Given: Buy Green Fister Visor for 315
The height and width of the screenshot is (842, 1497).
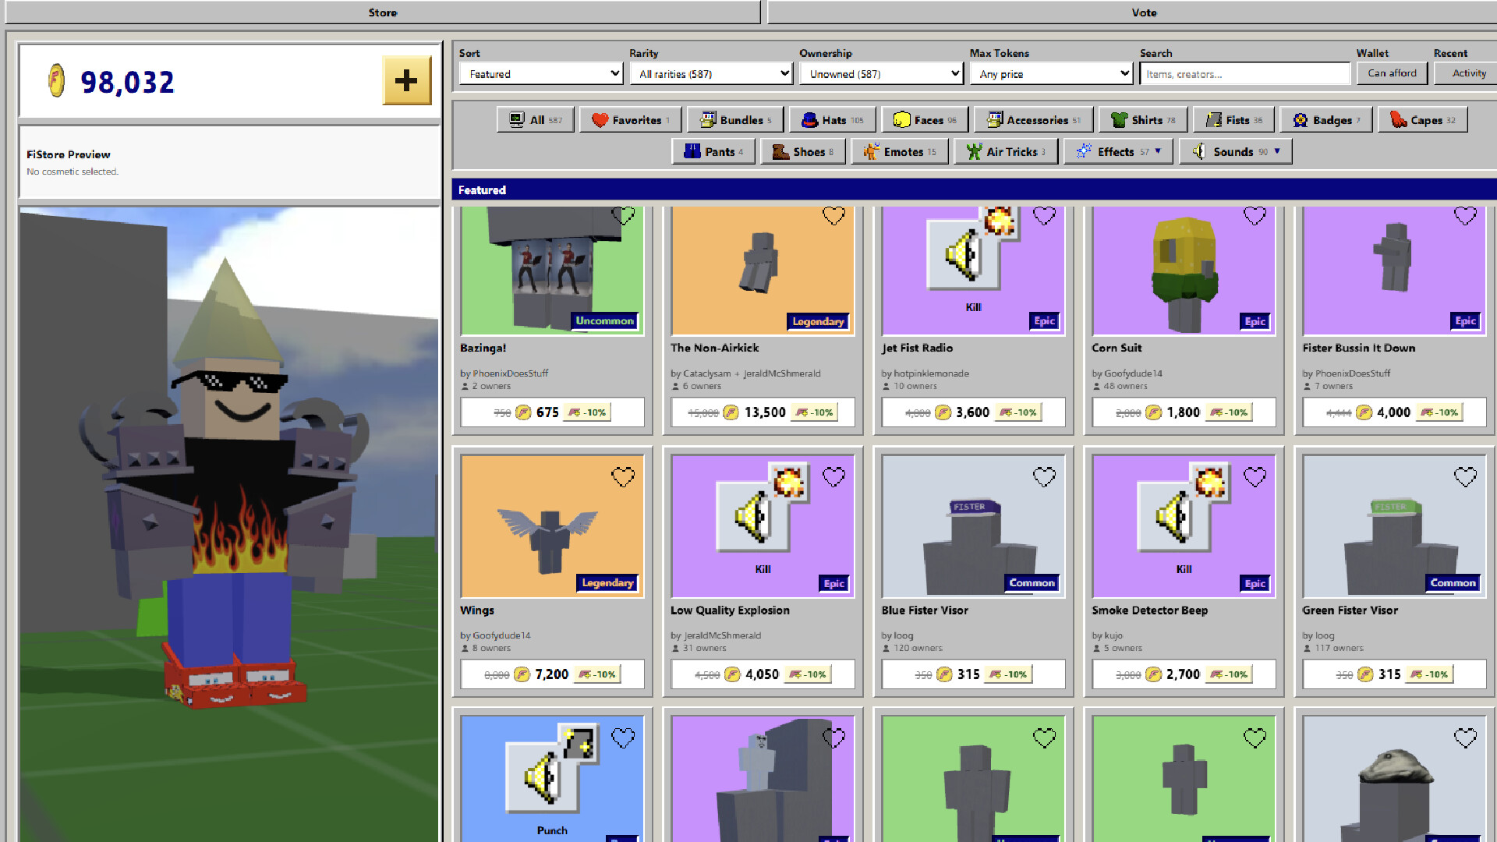Looking at the screenshot, I should (x=1394, y=674).
